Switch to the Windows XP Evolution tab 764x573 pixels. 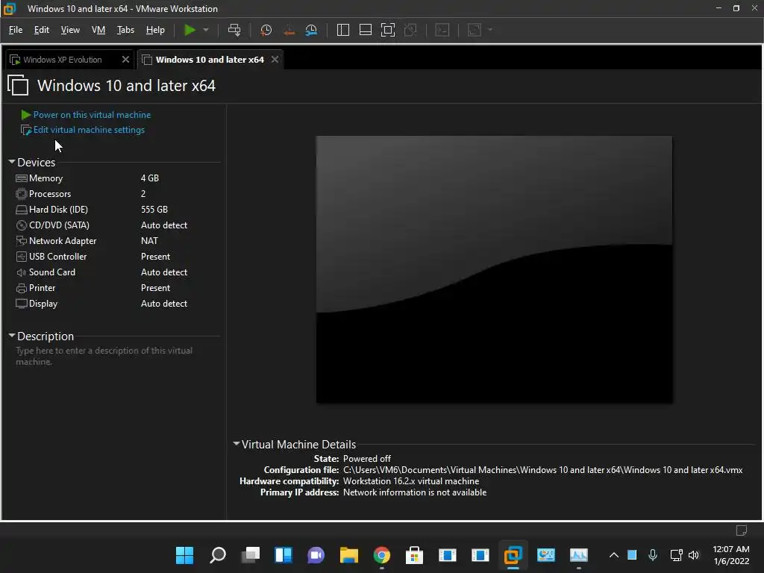coord(63,60)
